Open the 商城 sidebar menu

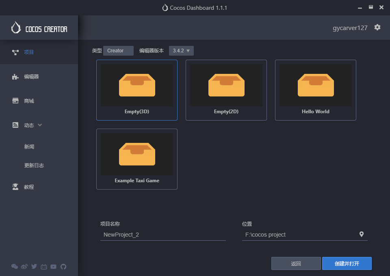pos(39,101)
